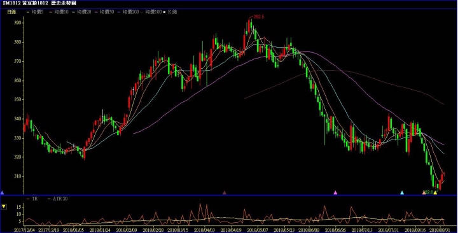Click the cyan triangle marker near 2018/08
Screen dimensions: 458x233
402,193
